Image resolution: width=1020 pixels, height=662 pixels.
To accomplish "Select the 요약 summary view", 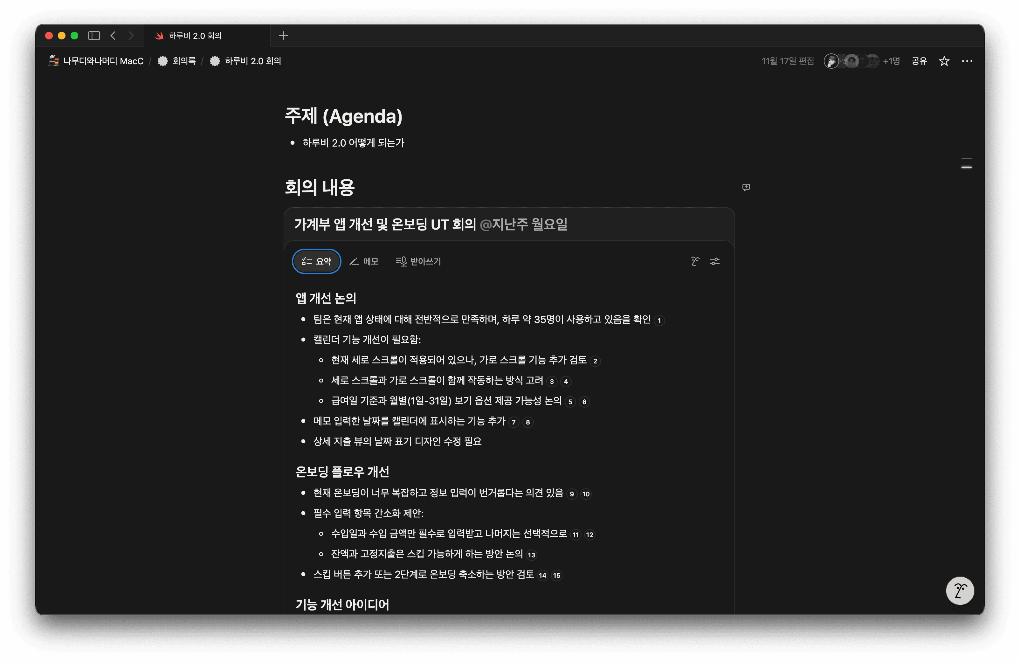I will pos(316,261).
